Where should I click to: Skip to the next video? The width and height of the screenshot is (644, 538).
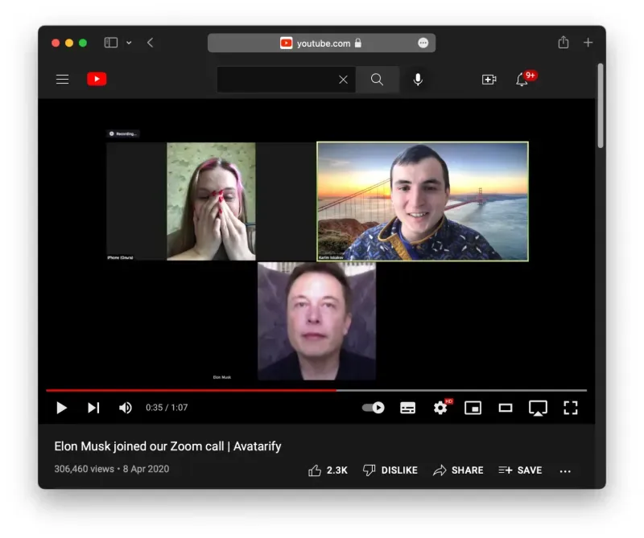pyautogui.click(x=93, y=408)
